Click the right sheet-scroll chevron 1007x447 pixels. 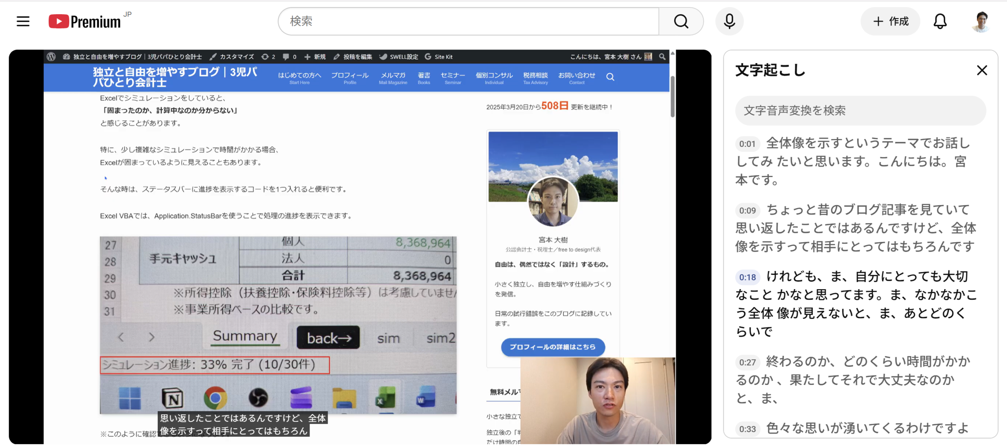point(151,337)
